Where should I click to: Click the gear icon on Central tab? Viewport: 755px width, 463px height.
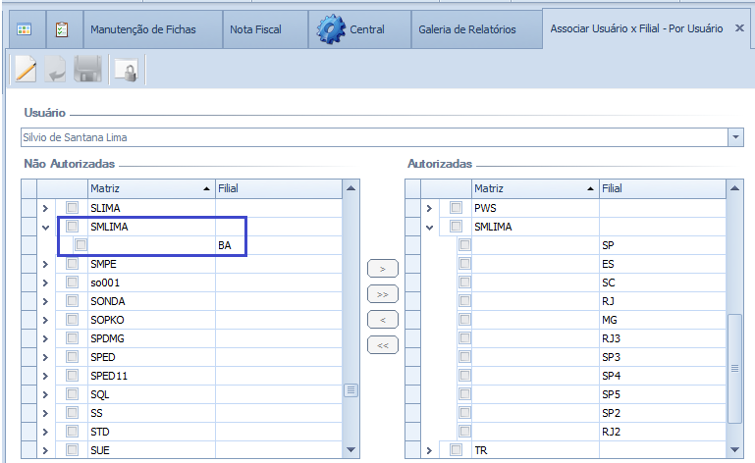click(x=331, y=29)
